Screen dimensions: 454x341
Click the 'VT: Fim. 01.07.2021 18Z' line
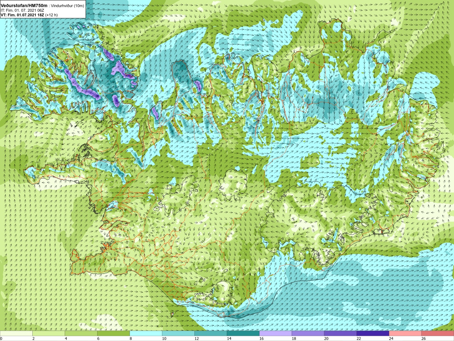(23, 15)
